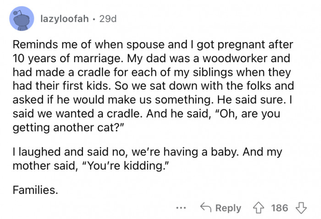
Task: Click the 186 vote score
Action: [279, 208]
